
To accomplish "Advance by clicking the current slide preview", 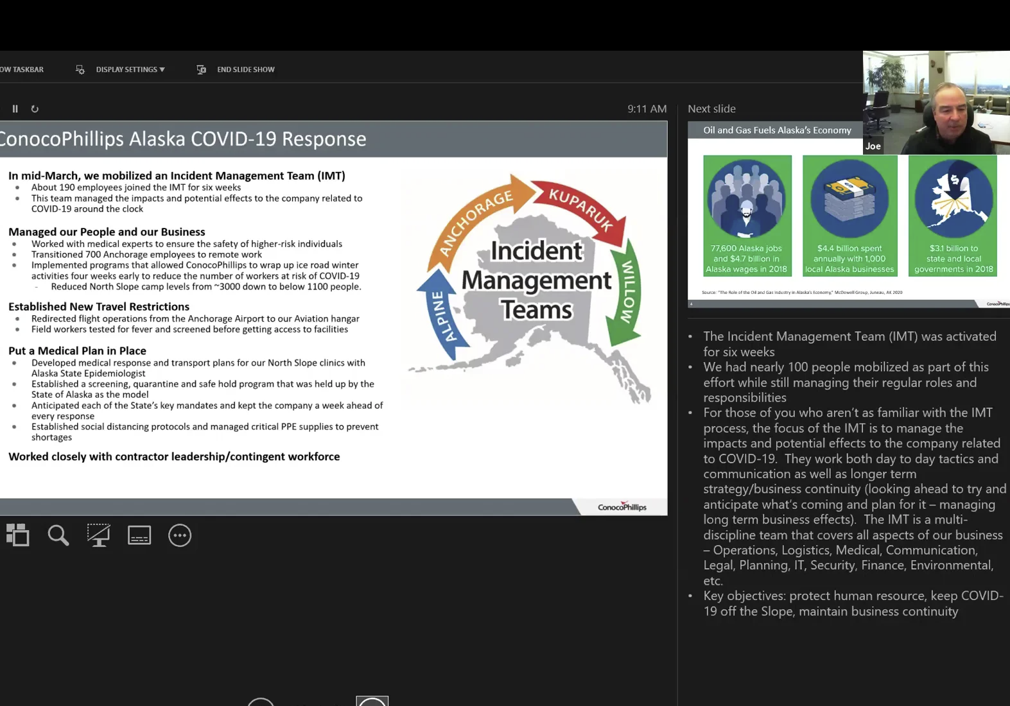I will coord(333,318).
